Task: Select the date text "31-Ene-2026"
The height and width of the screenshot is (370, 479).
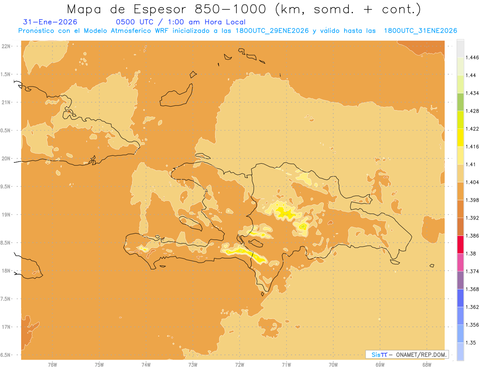Action: [x=50, y=22]
